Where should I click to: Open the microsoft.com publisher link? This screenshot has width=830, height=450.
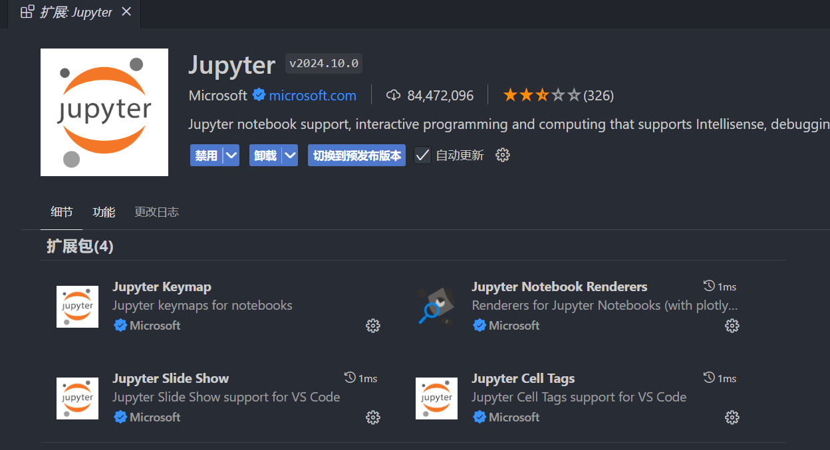313,95
